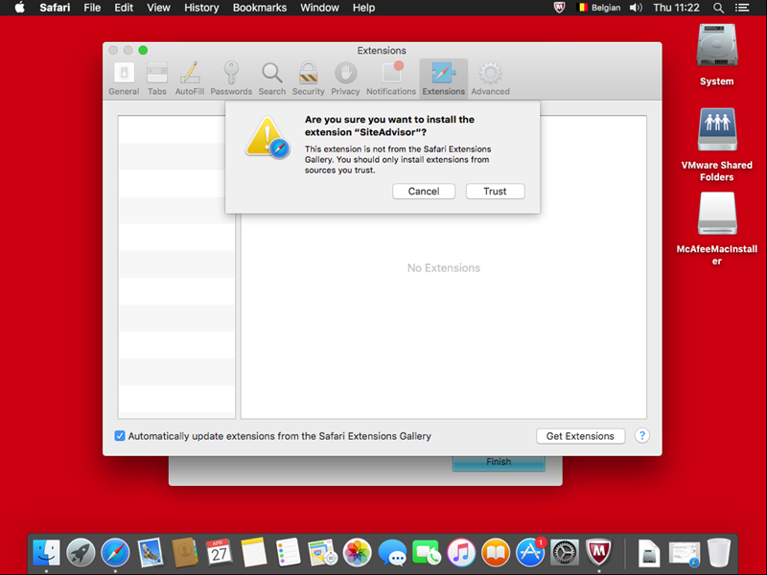Click the Safari compass Dock icon
This screenshot has height=575, width=767.
pyautogui.click(x=115, y=553)
